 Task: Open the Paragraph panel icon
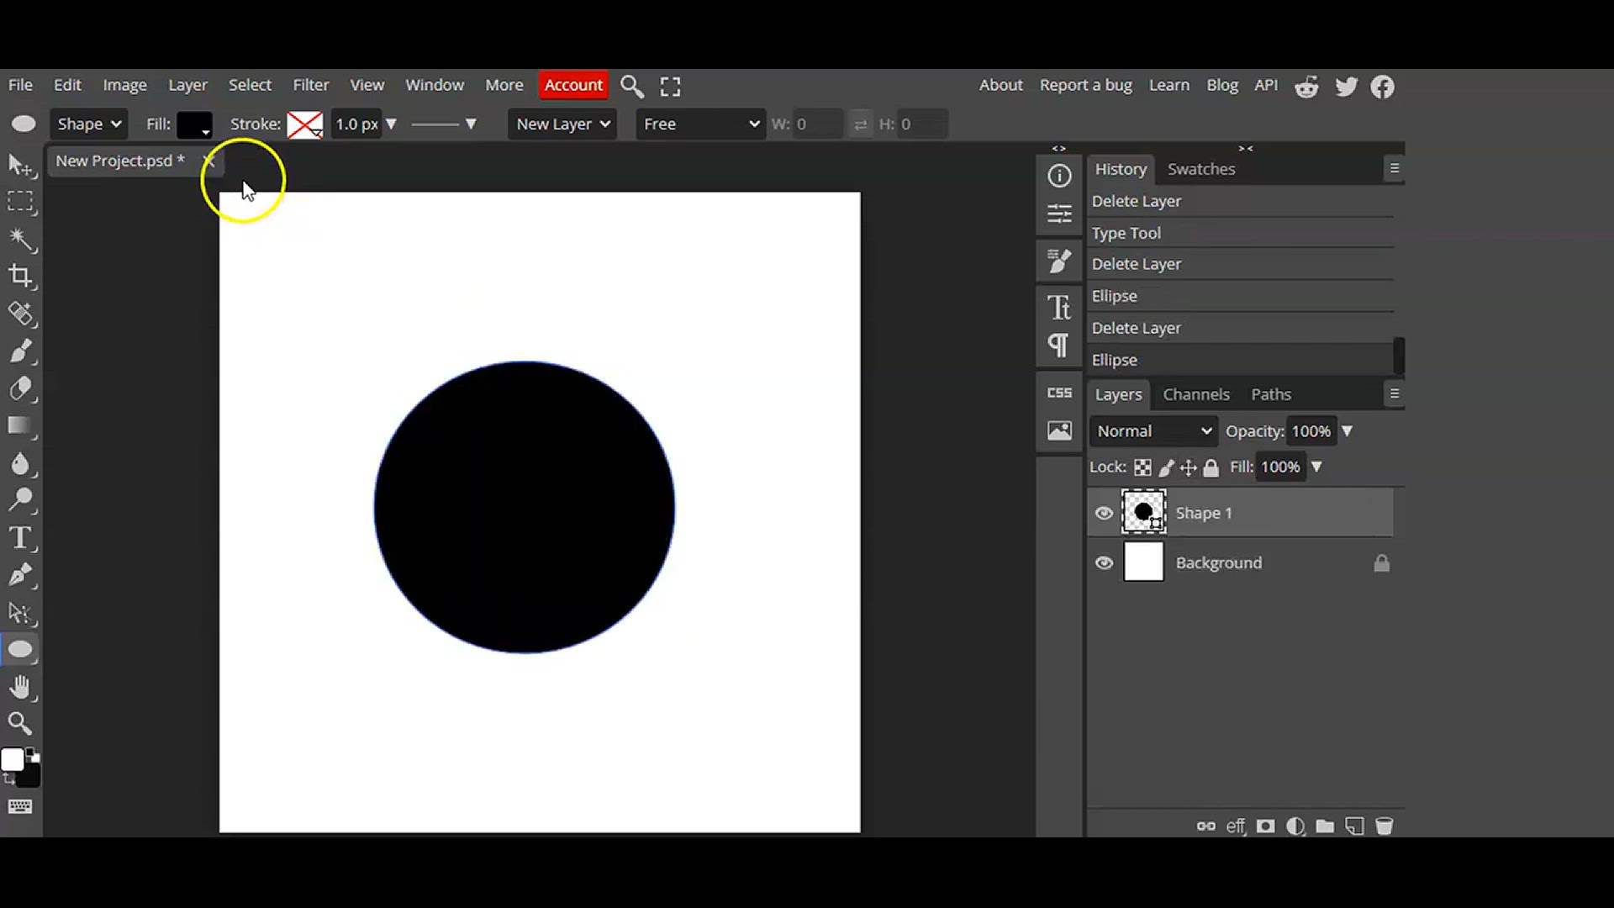point(1059,345)
